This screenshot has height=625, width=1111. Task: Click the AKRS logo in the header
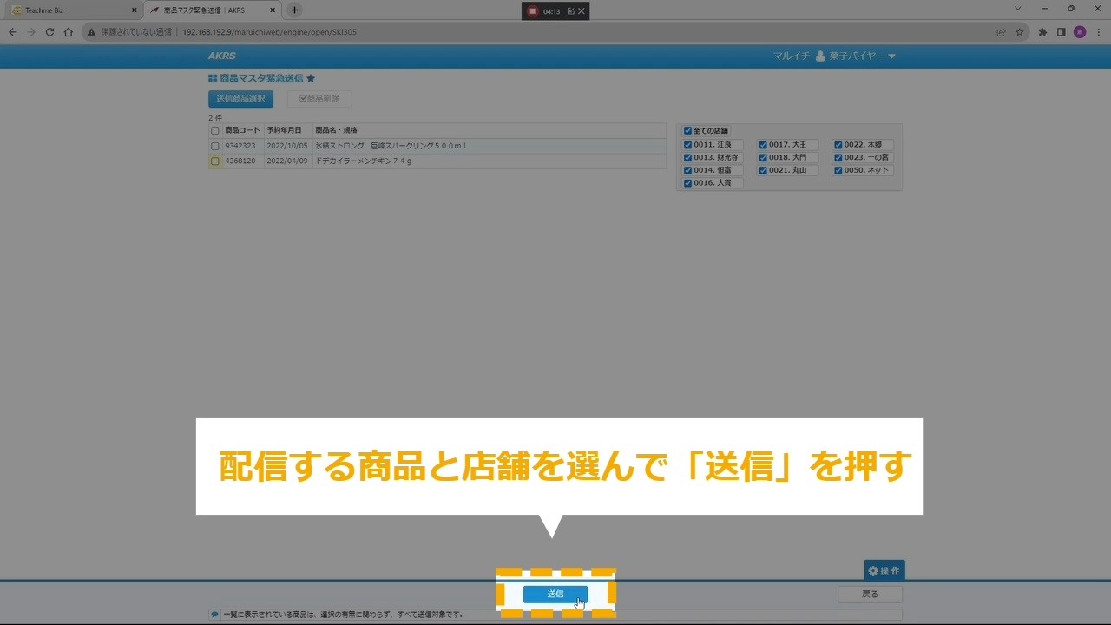[221, 56]
